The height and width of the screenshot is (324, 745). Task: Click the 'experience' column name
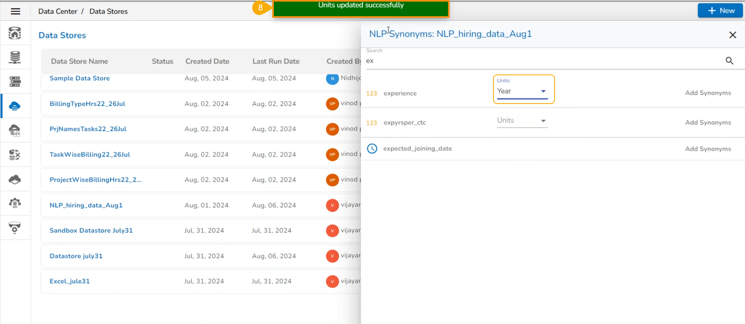400,93
